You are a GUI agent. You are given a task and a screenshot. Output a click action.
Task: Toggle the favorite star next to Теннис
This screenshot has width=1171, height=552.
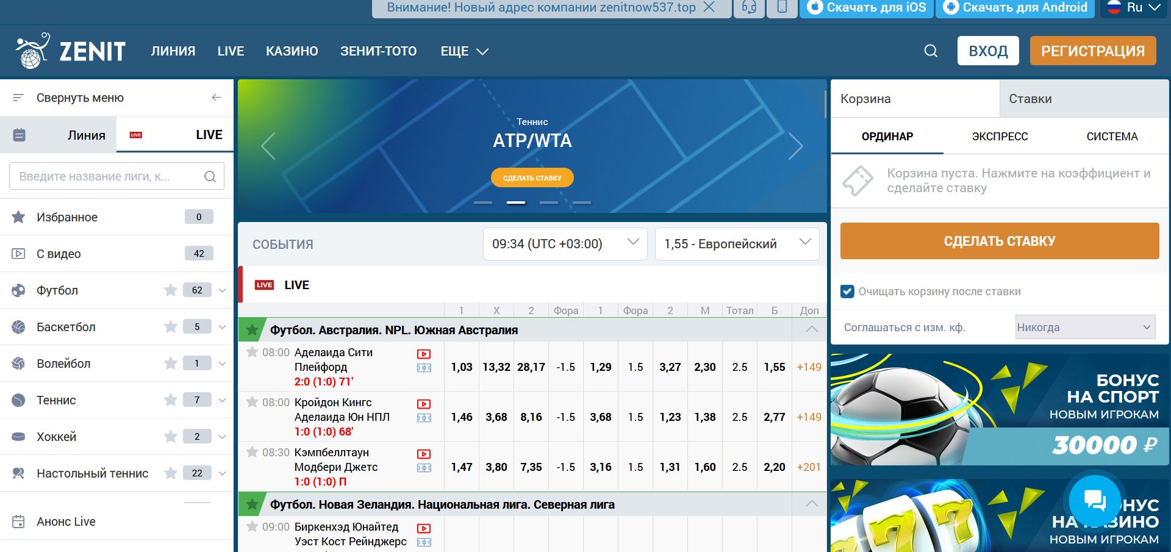tap(170, 400)
